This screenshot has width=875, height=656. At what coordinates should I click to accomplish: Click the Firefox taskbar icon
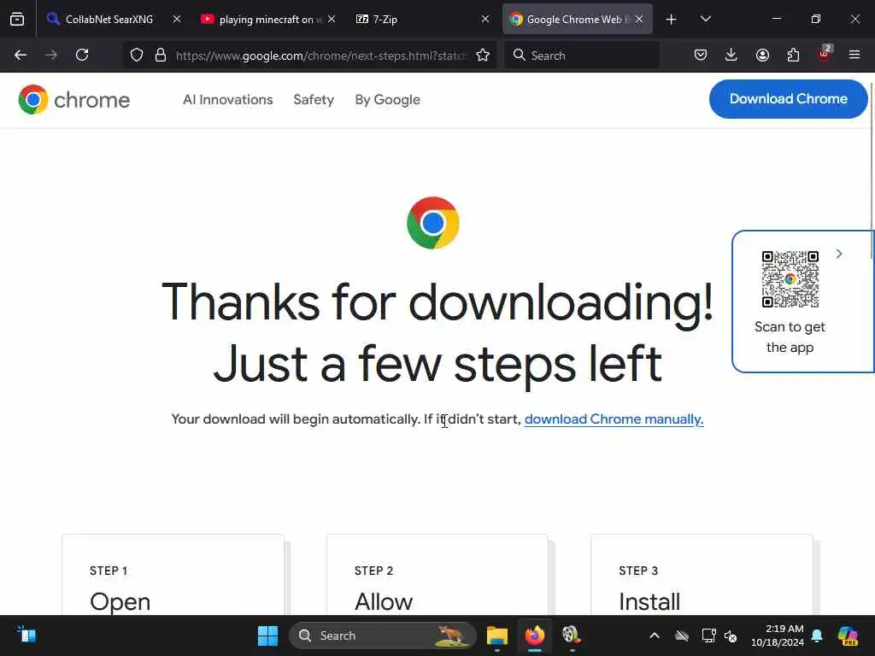535,635
